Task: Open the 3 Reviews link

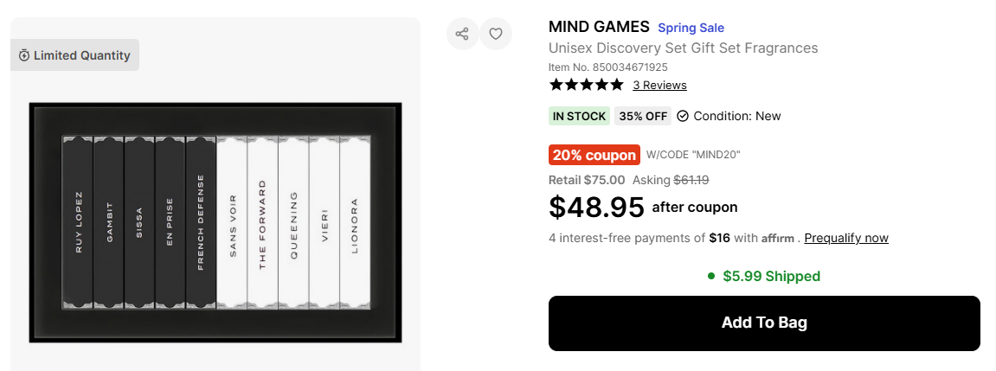Action: (x=659, y=85)
